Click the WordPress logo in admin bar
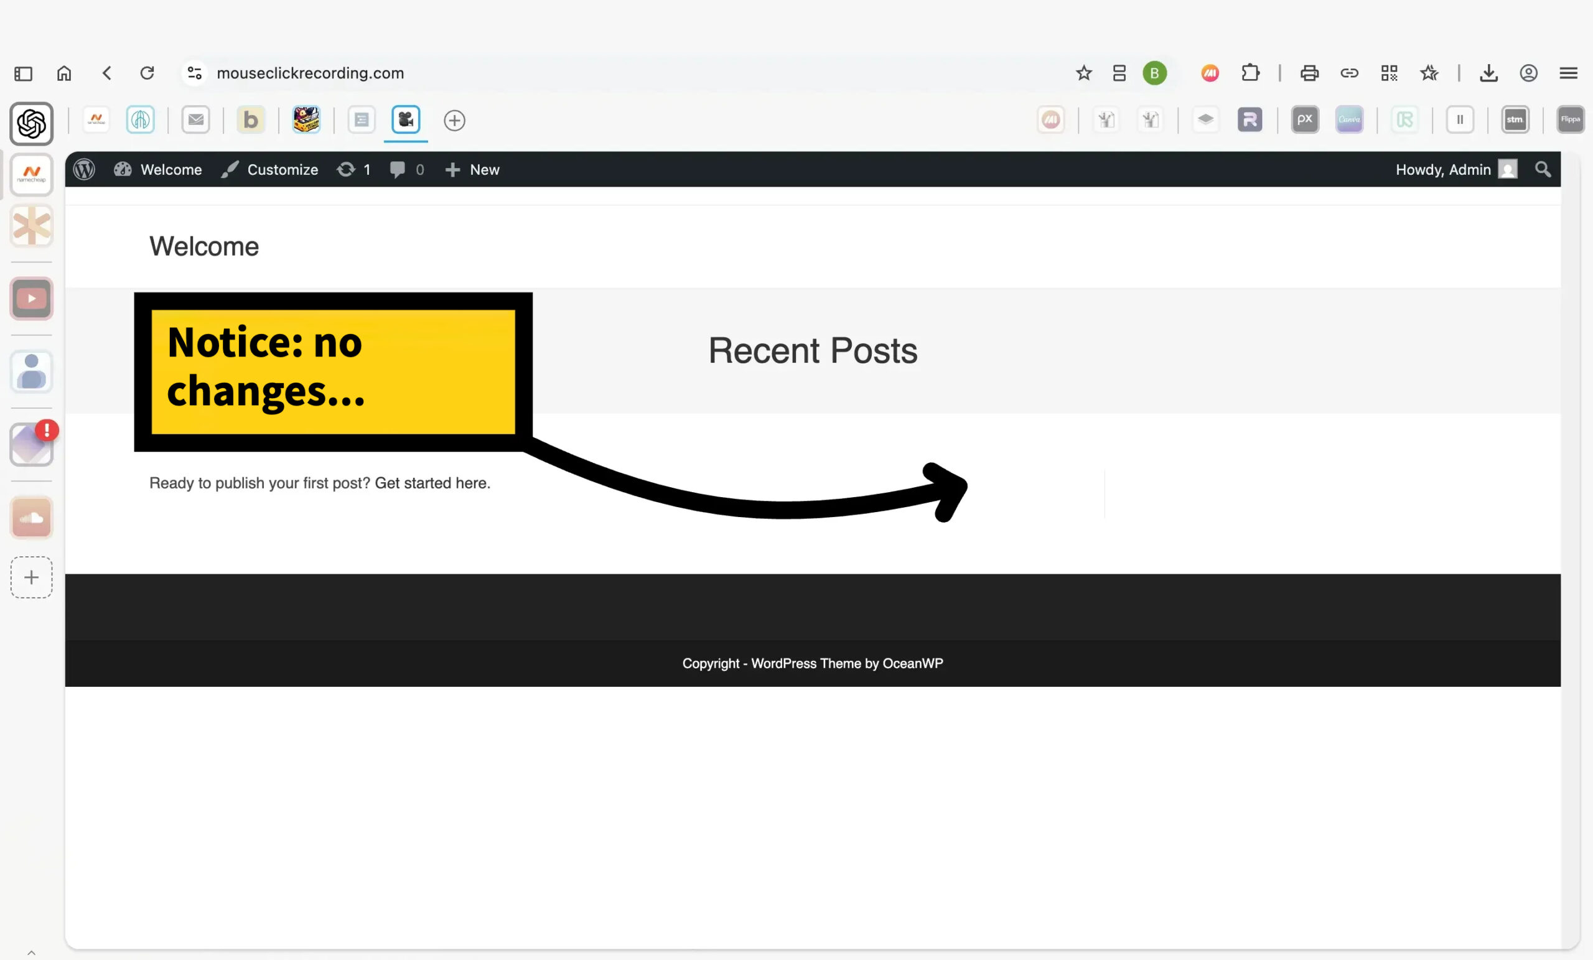The width and height of the screenshot is (1593, 960). pos(84,169)
